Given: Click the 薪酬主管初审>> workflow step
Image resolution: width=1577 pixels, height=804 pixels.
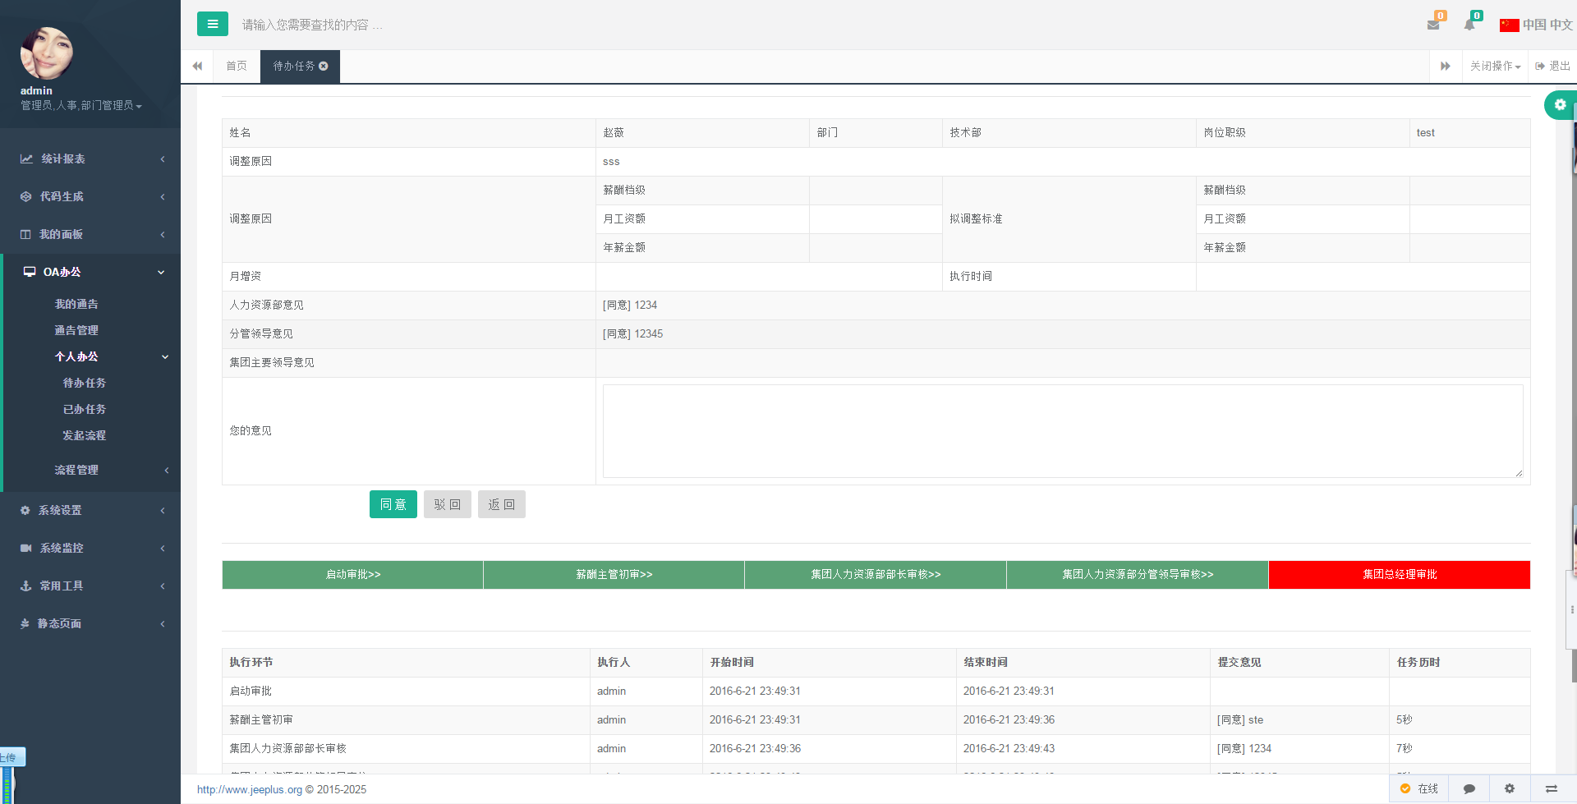Looking at the screenshot, I should coord(614,575).
